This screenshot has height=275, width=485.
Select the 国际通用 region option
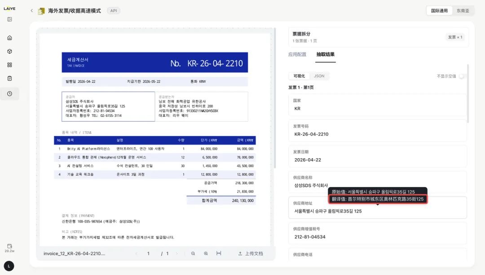(x=439, y=11)
